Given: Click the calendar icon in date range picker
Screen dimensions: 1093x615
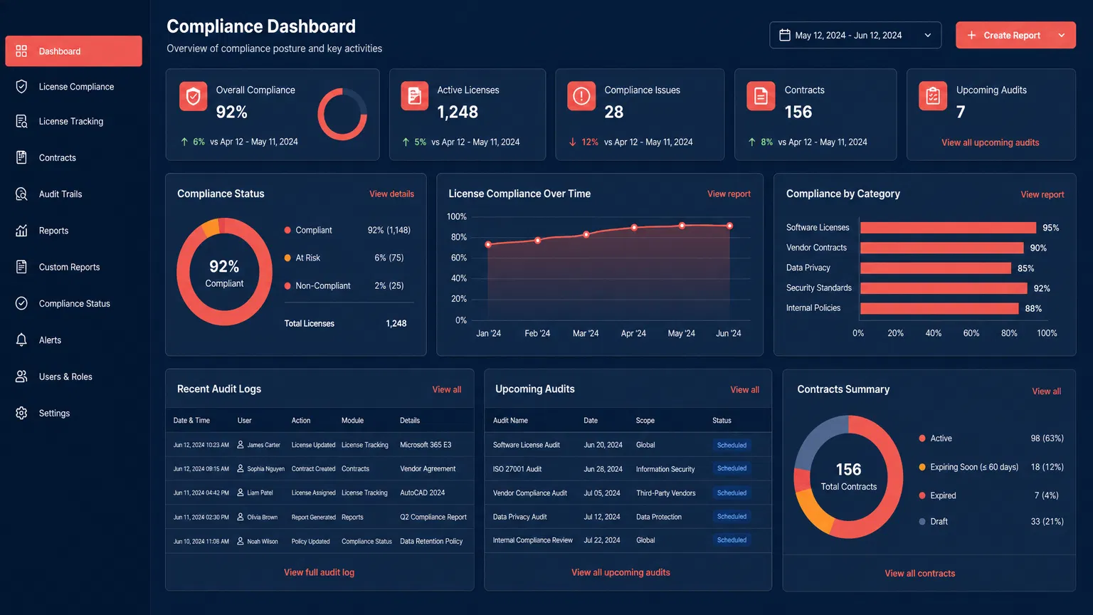Looking at the screenshot, I should 785,36.
